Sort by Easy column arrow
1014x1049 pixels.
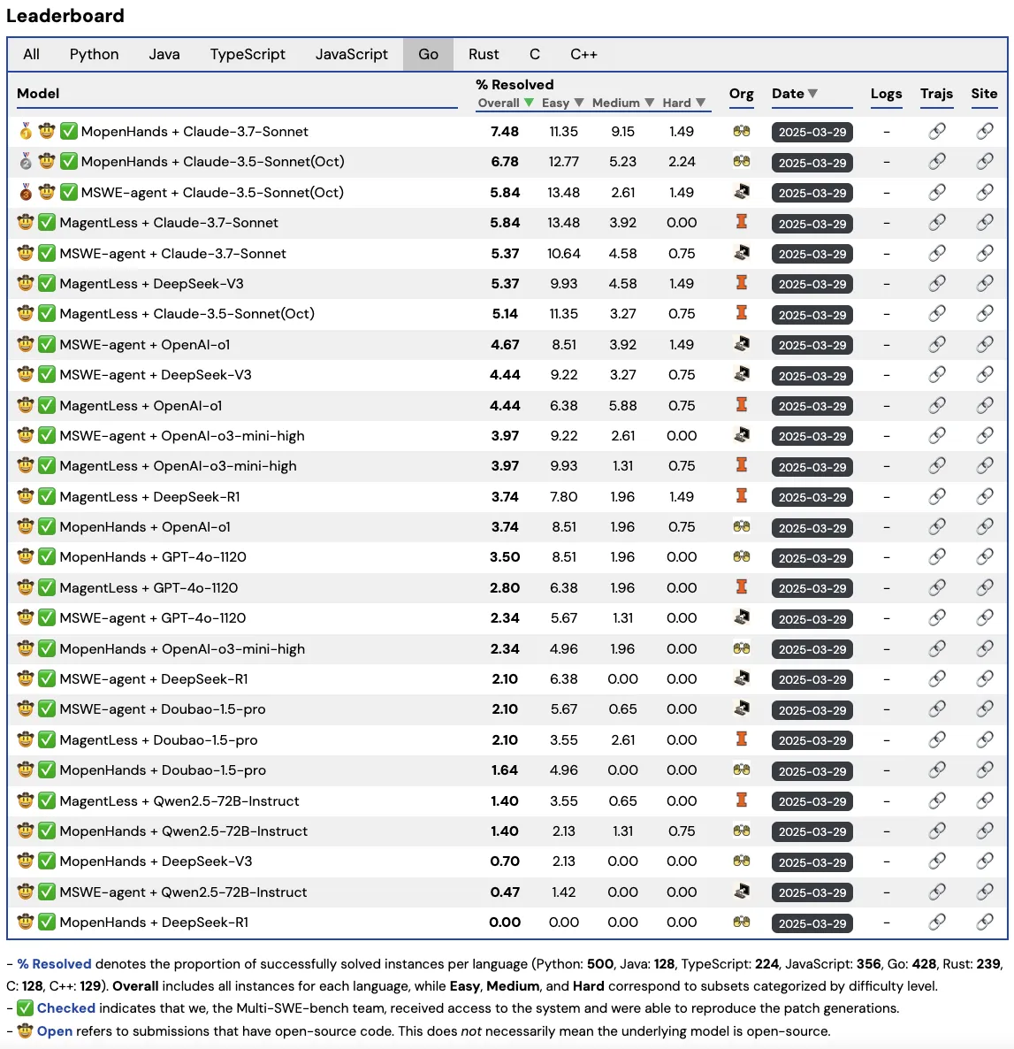(x=579, y=103)
